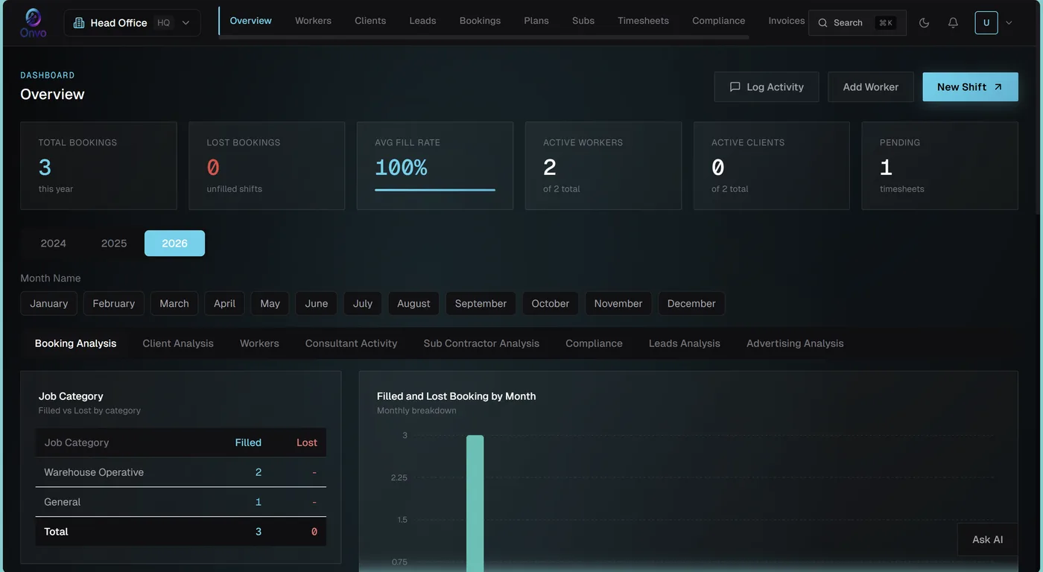
Task: Switch to the Bookings tab
Action: point(480,21)
